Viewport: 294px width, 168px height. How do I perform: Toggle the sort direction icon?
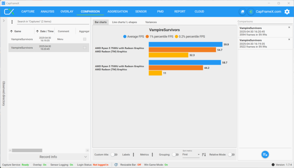pyautogui.click(x=204, y=154)
